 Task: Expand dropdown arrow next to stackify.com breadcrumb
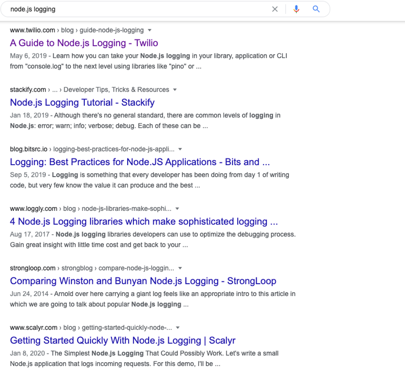coord(175,90)
